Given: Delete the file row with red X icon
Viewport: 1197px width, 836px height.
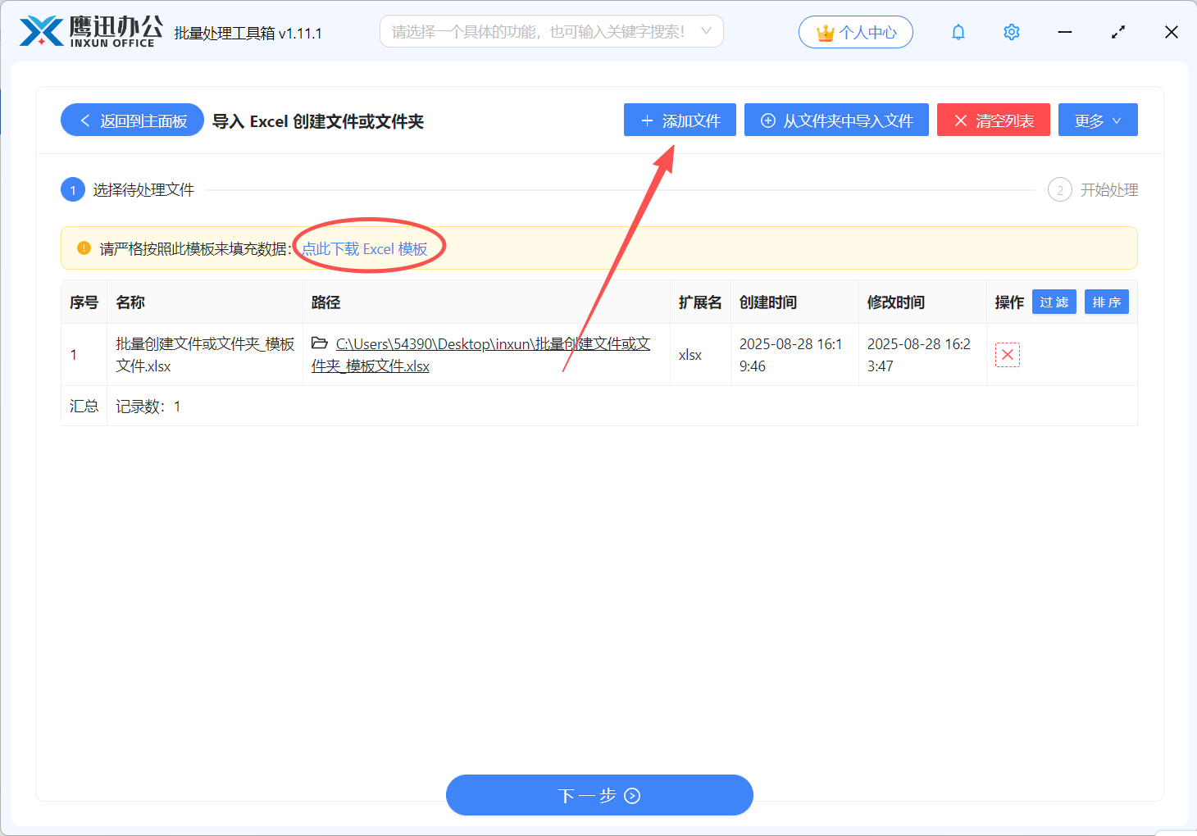Looking at the screenshot, I should tap(1007, 355).
